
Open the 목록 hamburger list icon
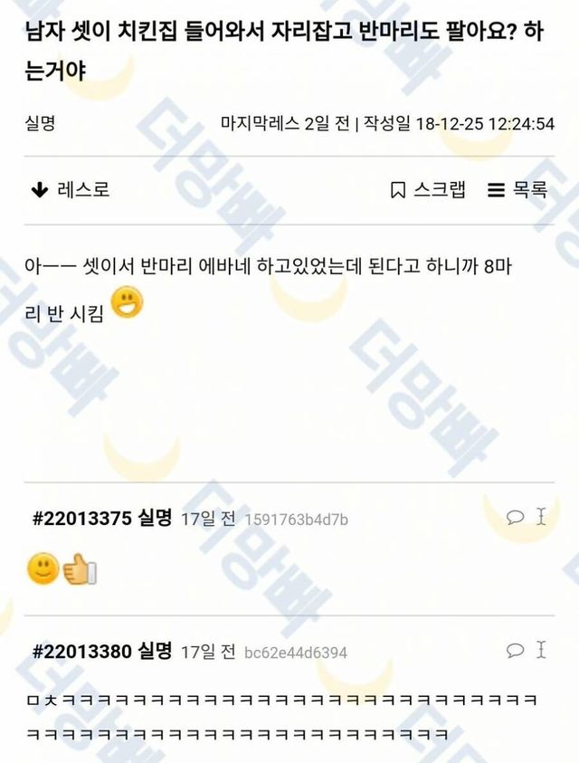496,190
